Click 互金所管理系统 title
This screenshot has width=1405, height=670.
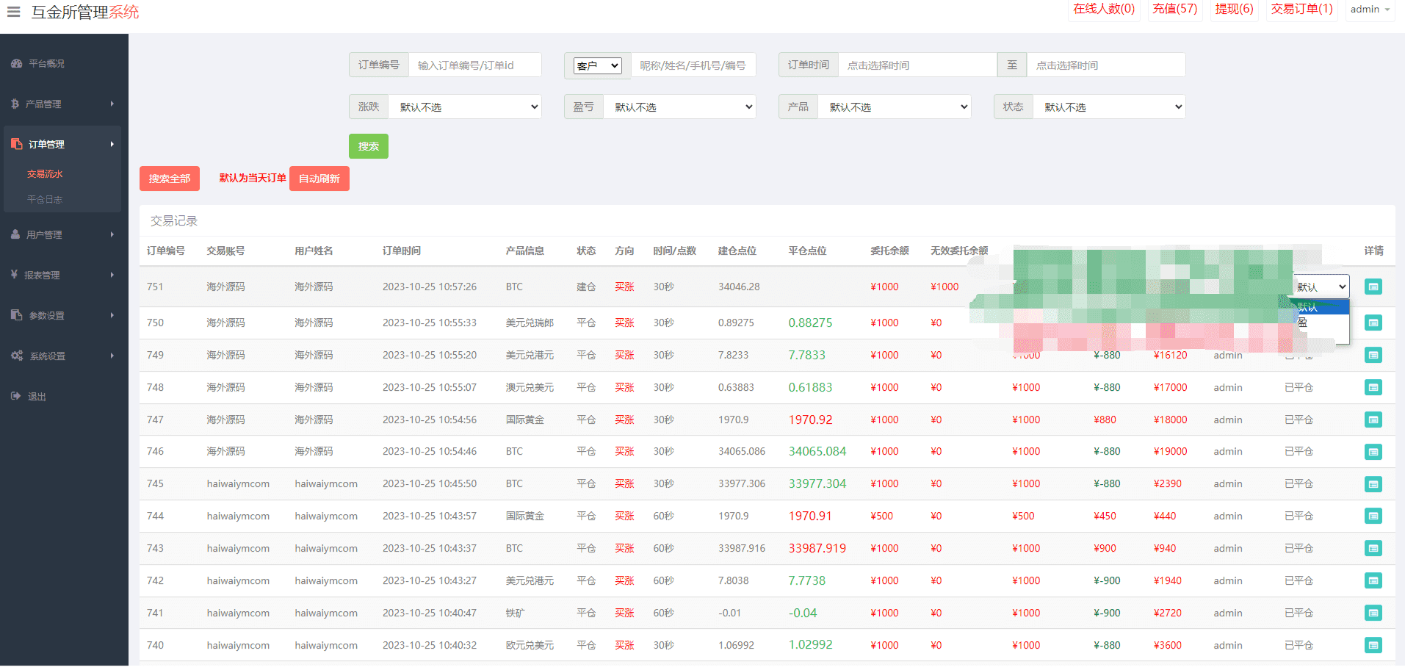click(x=85, y=12)
